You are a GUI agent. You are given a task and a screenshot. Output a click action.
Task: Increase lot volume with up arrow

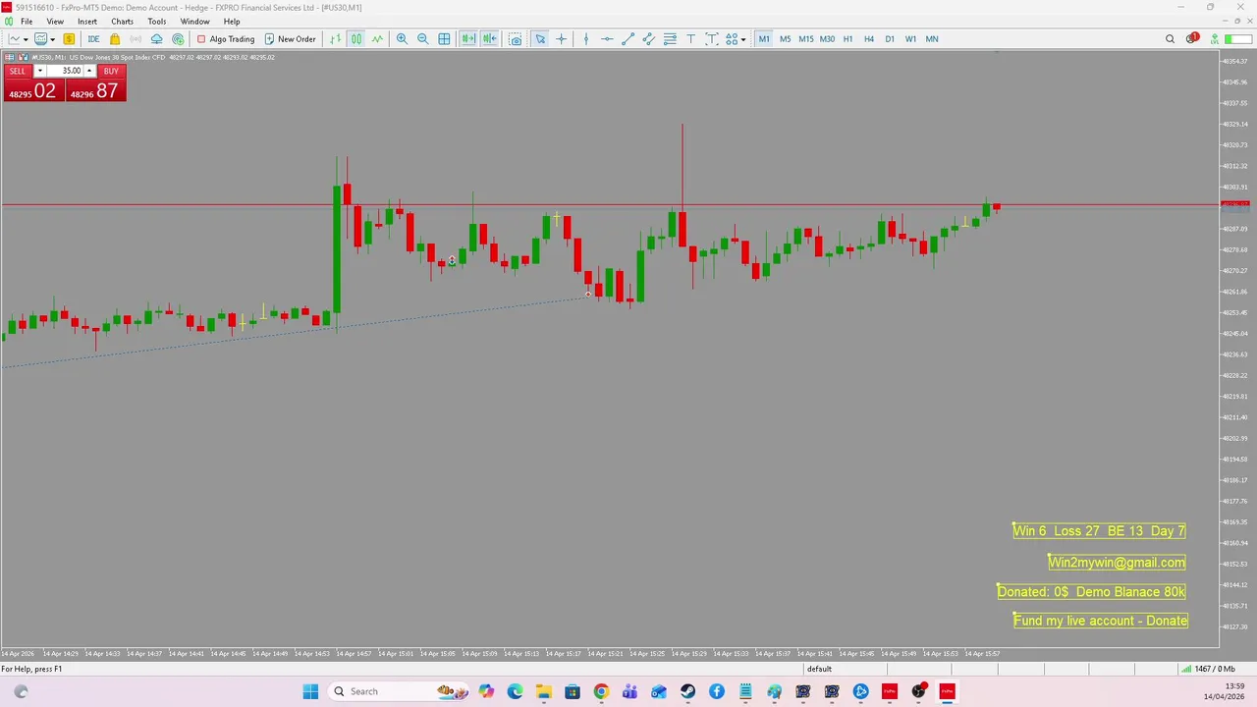click(x=88, y=71)
